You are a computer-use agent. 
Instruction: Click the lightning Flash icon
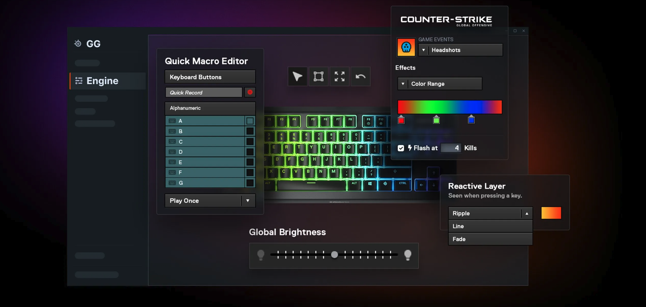tap(410, 148)
